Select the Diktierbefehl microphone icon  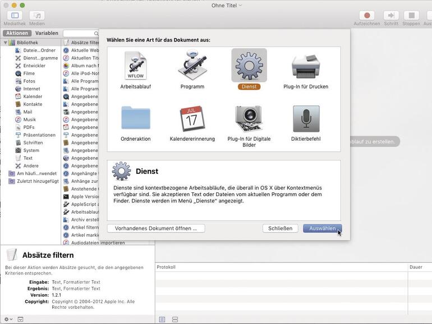click(306, 119)
